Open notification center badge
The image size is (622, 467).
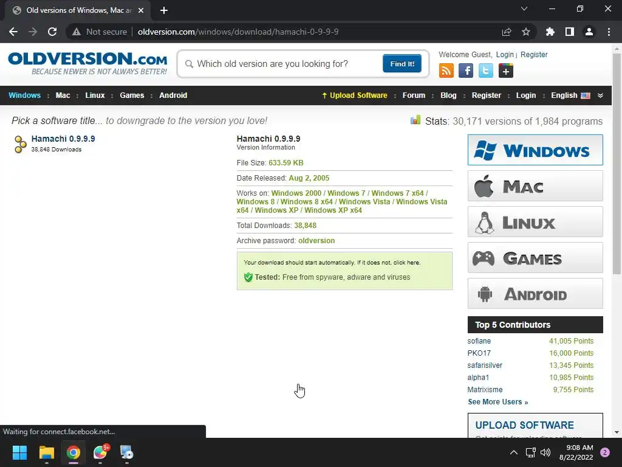pyautogui.click(x=605, y=452)
